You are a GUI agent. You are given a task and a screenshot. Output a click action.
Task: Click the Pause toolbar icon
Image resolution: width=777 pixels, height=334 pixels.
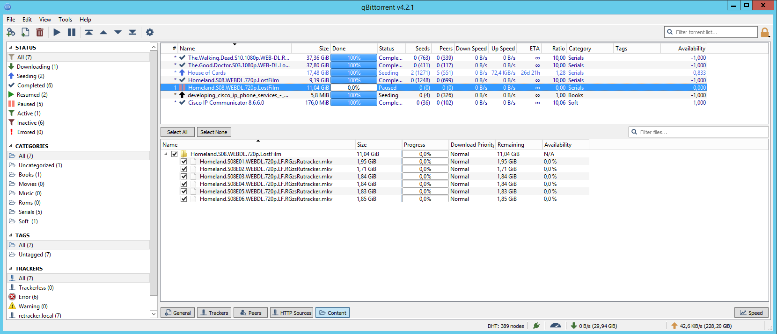pos(72,32)
